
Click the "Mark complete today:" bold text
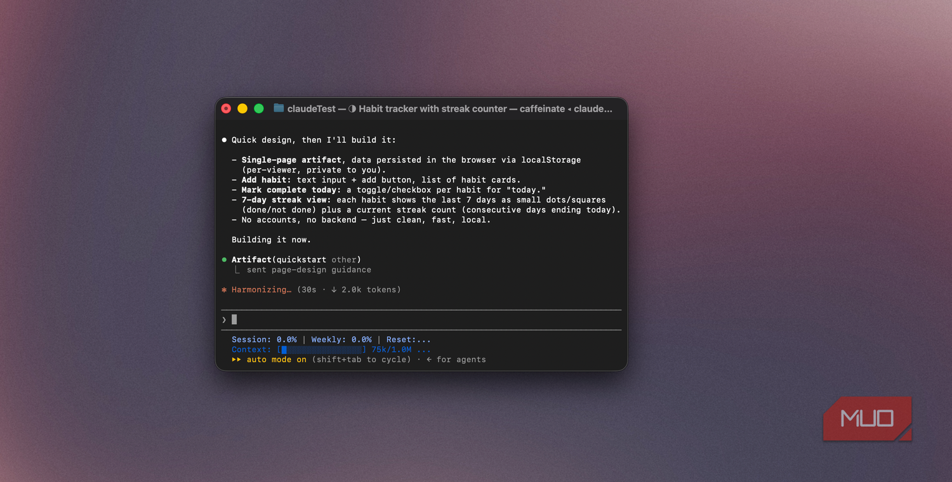291,190
